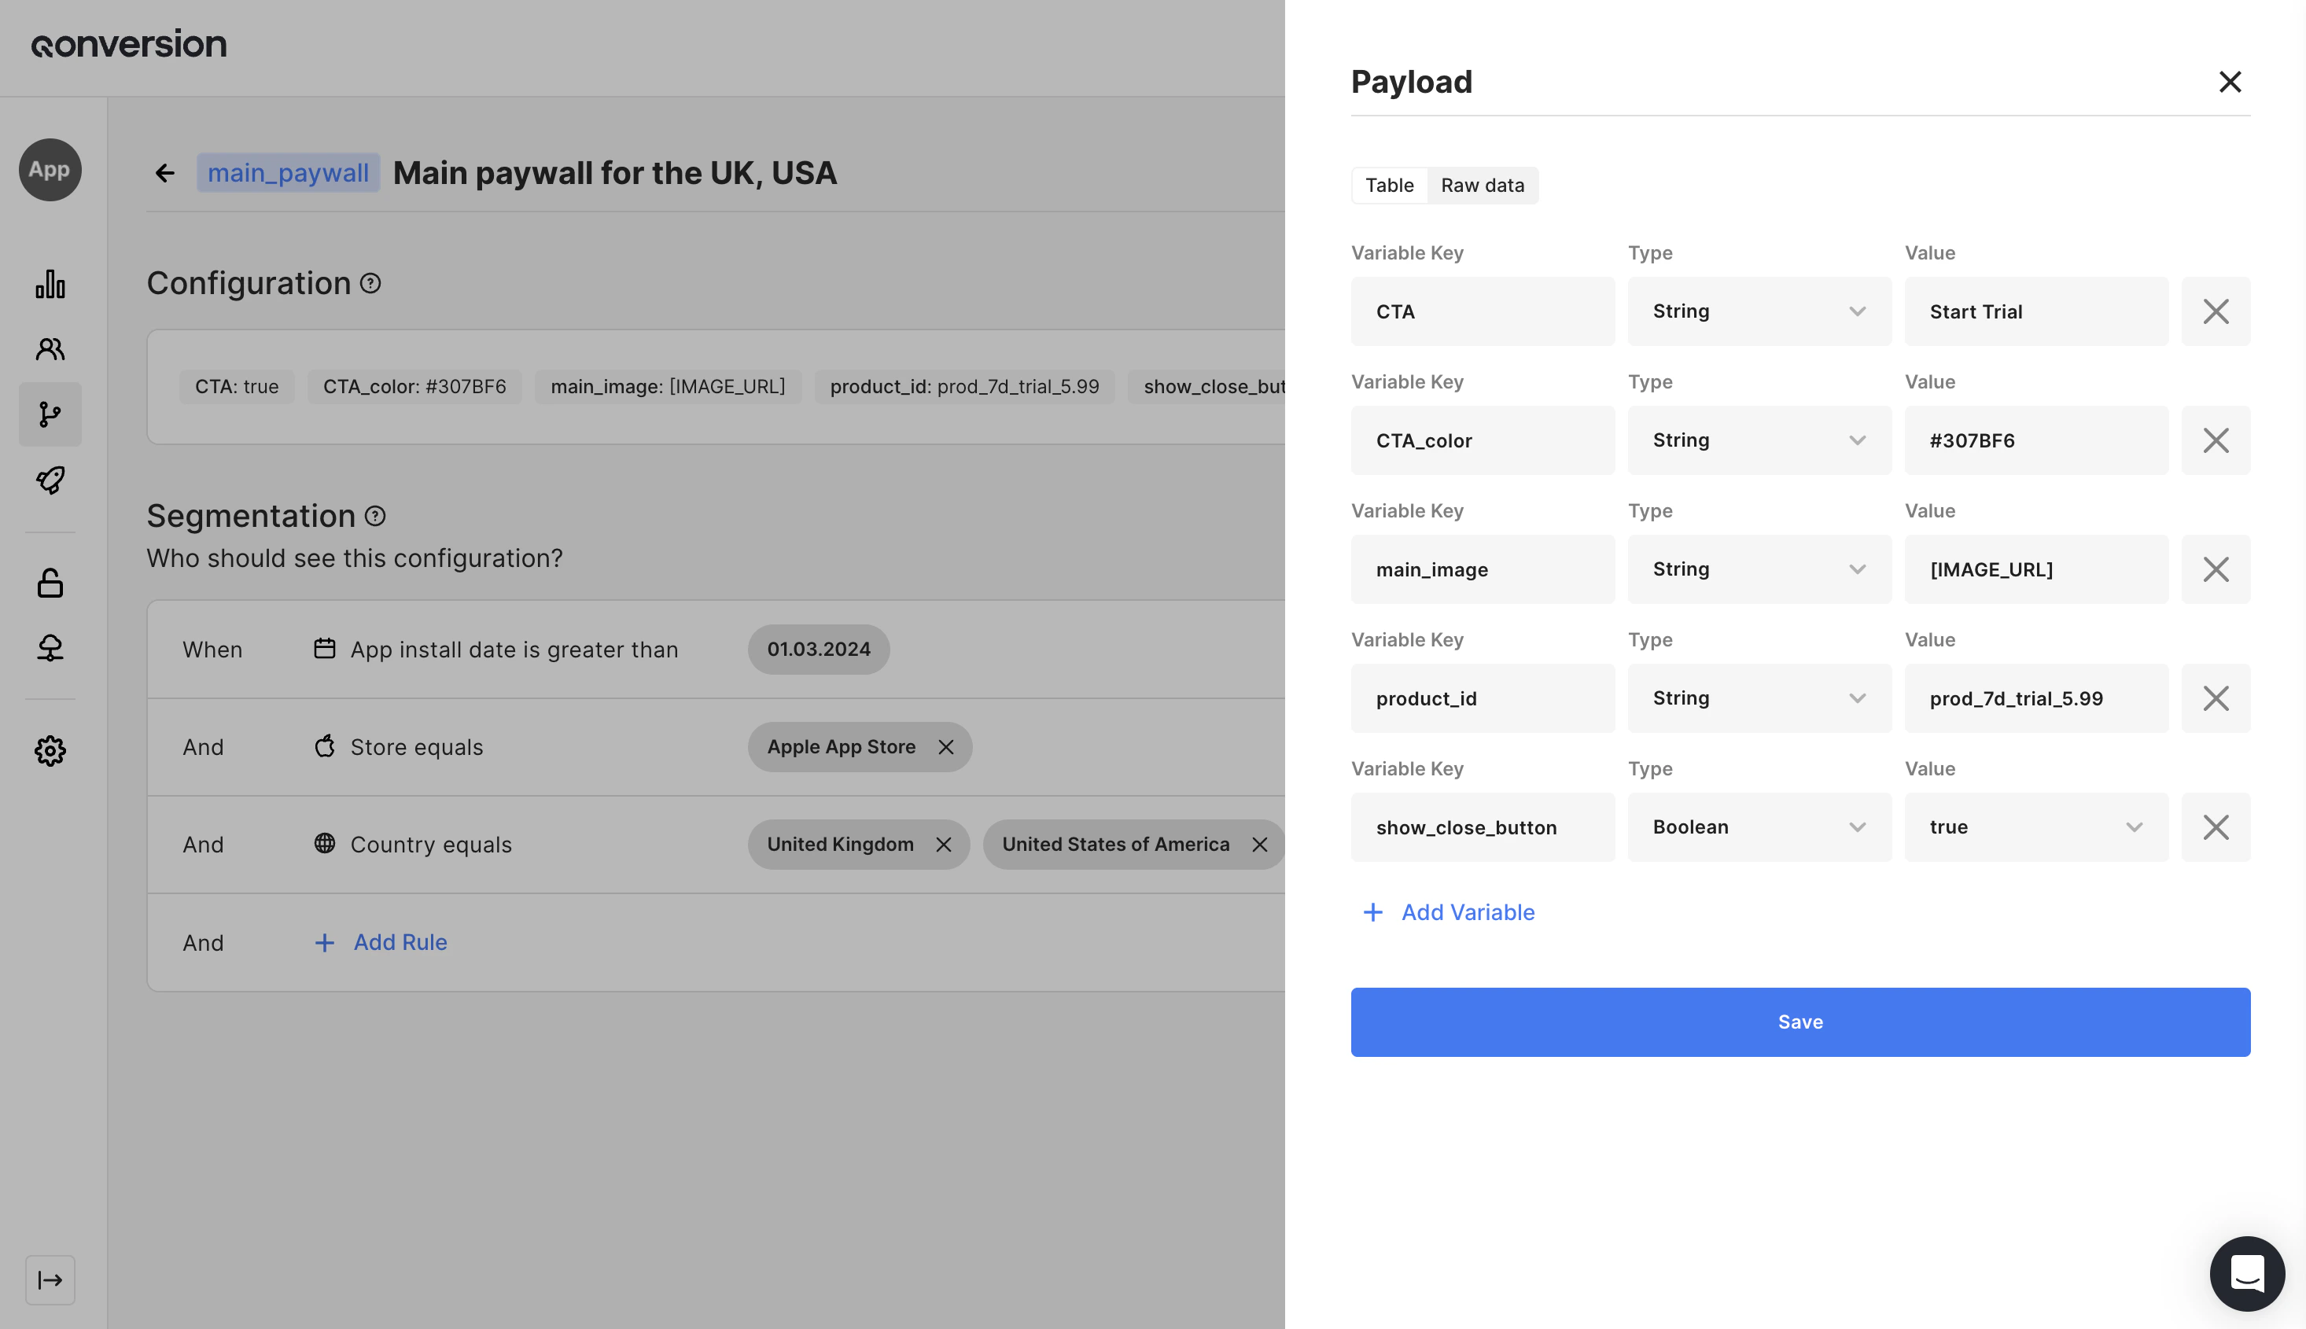2306x1329 pixels.
Task: Switch to the Raw data tab
Action: 1482,186
